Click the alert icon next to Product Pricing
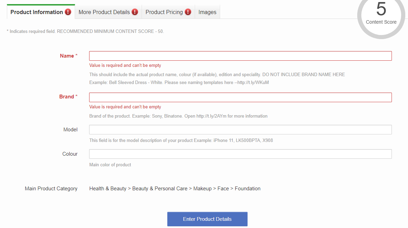Viewport: 408px width, 228px height. pos(188,12)
